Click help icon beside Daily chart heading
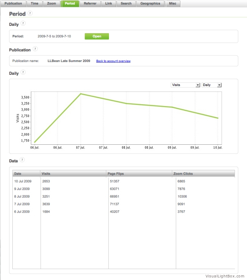247x280 pixels. [x=23, y=73]
